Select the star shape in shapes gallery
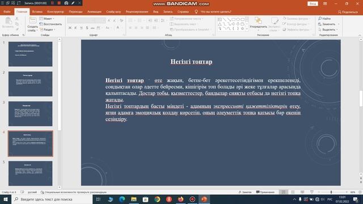This screenshot has width=363, height=204. [x=242, y=29]
